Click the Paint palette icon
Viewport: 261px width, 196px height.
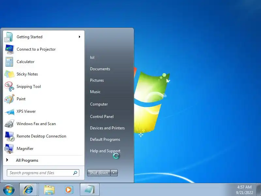[x=9, y=99]
